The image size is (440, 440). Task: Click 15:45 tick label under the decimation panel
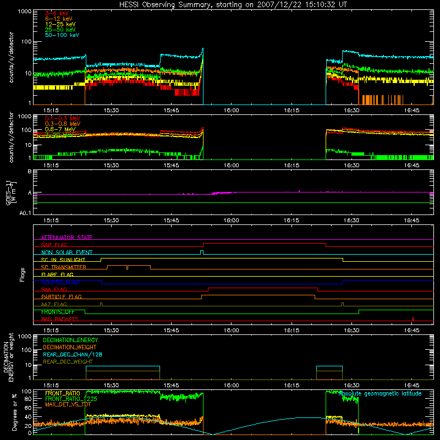(x=171, y=386)
